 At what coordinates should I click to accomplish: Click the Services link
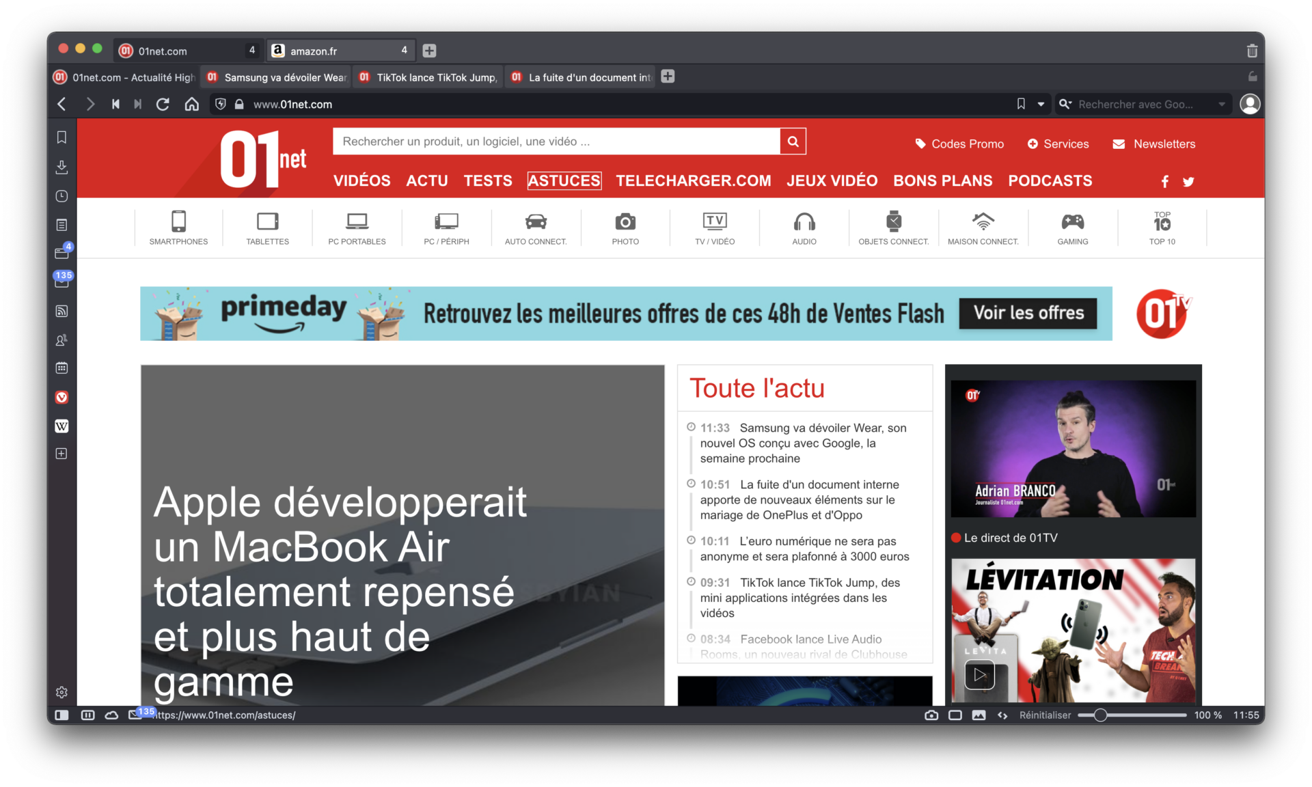[1058, 143]
